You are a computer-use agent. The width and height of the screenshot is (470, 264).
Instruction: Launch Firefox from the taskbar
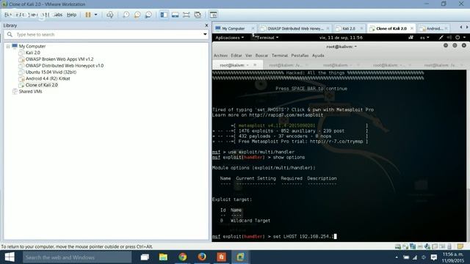point(202,257)
